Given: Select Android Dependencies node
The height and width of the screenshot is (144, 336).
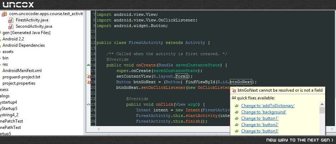Looking at the screenshot, I should (24, 45).
